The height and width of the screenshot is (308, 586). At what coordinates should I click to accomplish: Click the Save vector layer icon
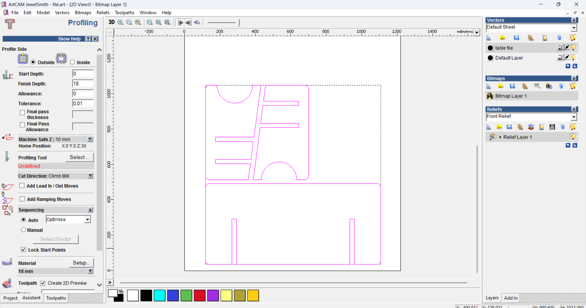517,38
